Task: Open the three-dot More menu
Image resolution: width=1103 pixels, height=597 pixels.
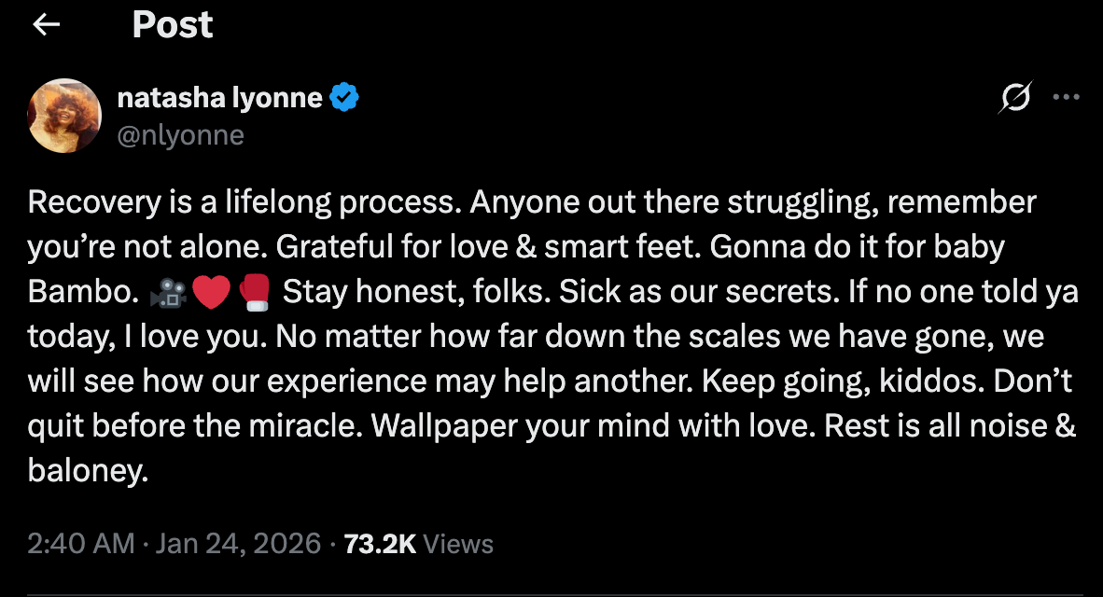Action: (x=1066, y=97)
